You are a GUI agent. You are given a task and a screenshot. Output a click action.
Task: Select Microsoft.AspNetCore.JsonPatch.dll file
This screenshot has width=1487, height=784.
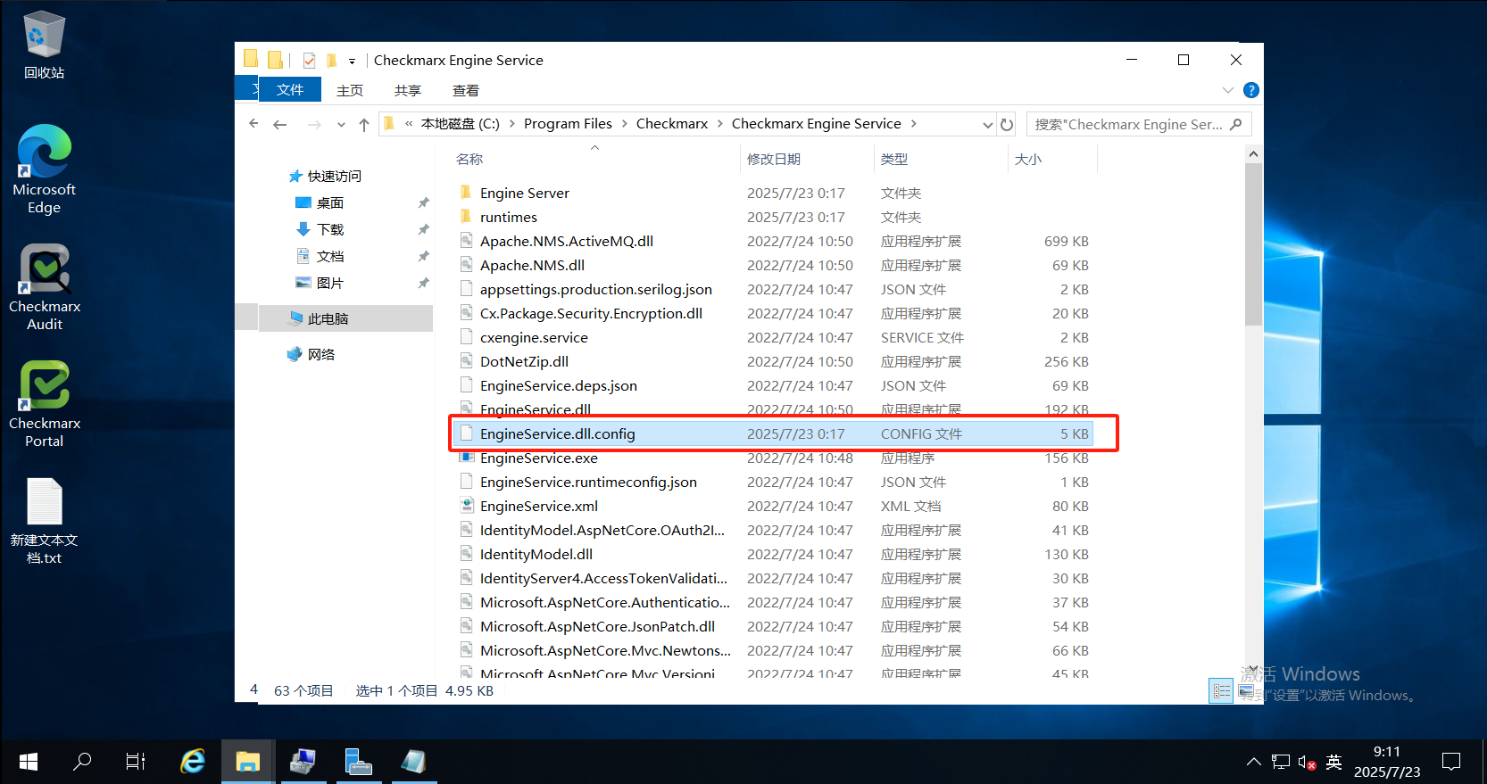[597, 627]
